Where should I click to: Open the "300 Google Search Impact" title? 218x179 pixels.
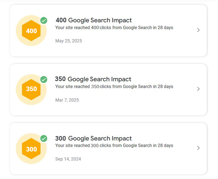pyautogui.click(x=93, y=138)
